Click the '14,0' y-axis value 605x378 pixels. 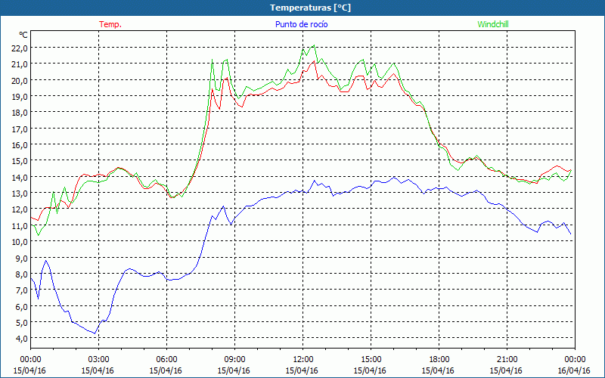coord(20,177)
